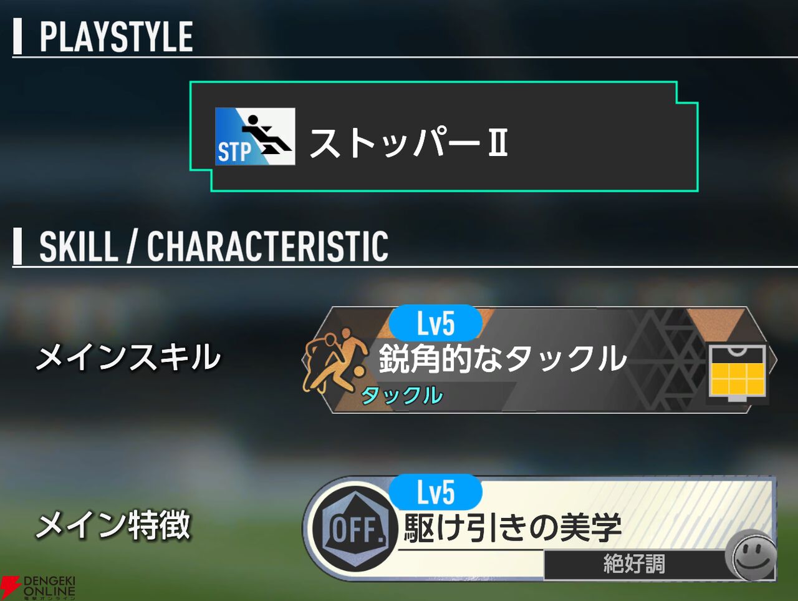Click the タックル skill type tag
The height and width of the screenshot is (601, 798).
[402, 396]
